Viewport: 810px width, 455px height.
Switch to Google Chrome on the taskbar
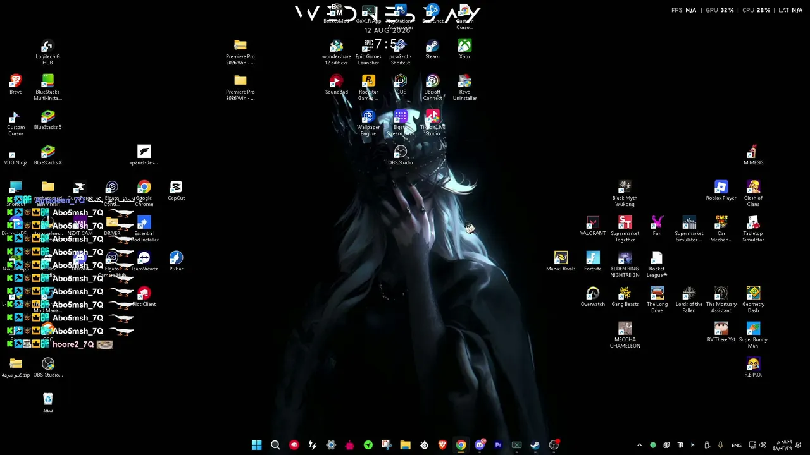click(461, 445)
